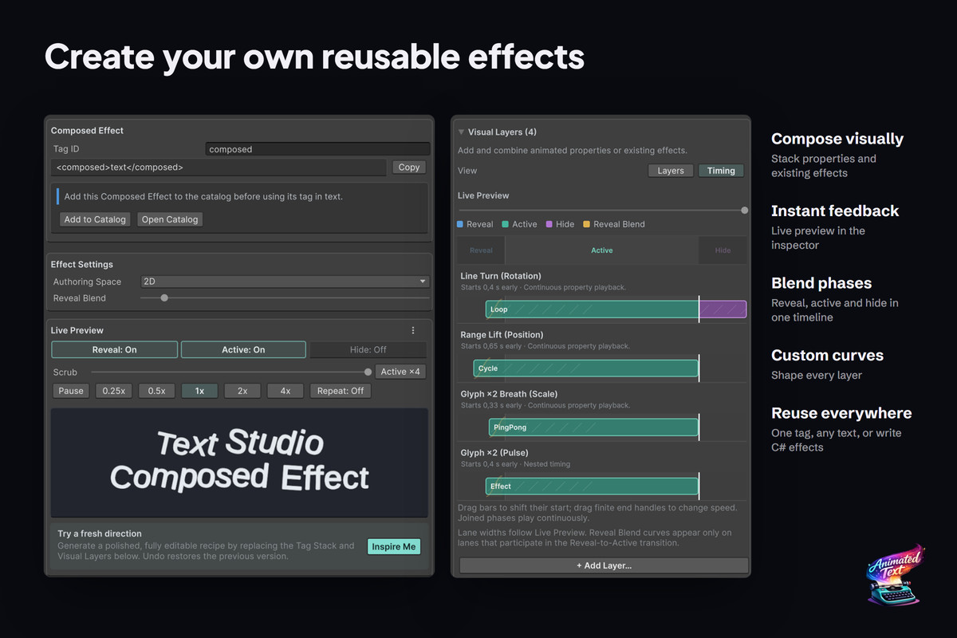Click the Copy tag button

click(x=409, y=167)
